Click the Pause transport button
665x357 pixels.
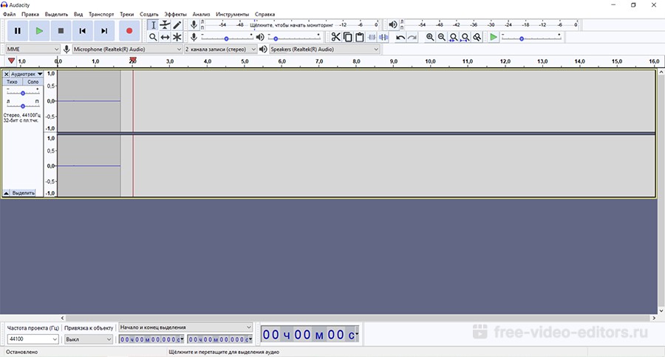point(18,31)
